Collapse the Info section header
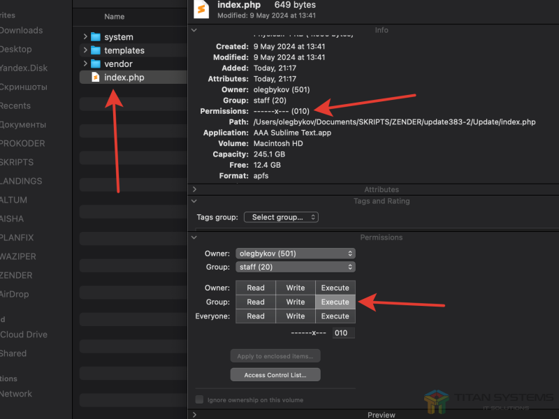Screen dimensions: 559x419 coord(194,31)
